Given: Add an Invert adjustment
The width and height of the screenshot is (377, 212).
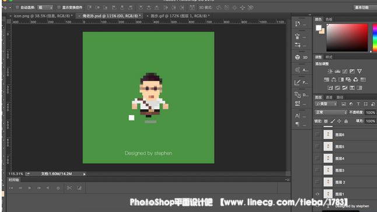Looking at the screenshot, I should coord(330,88).
